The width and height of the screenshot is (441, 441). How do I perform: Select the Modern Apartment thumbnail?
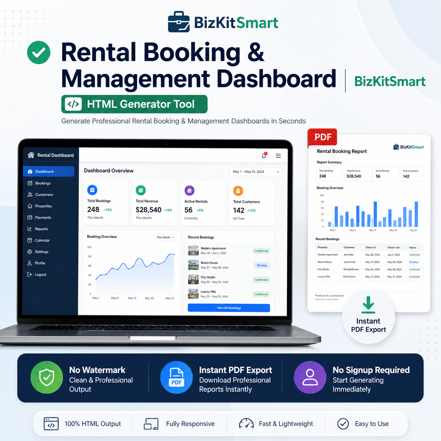coord(193,250)
